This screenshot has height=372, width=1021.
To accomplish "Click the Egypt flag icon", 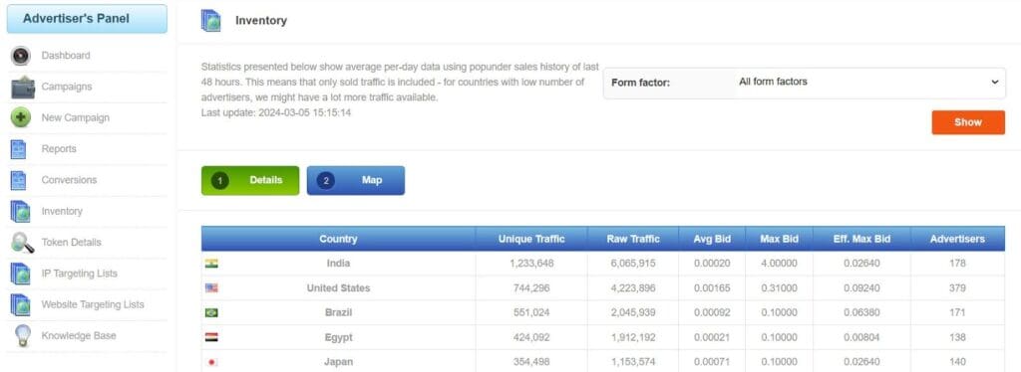I will [x=211, y=337].
